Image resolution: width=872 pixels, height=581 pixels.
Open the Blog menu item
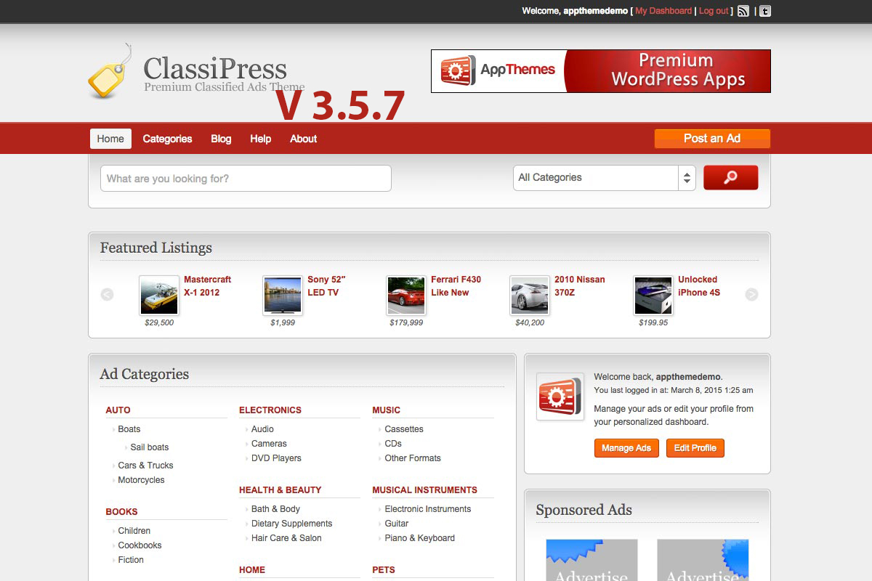[x=221, y=139]
